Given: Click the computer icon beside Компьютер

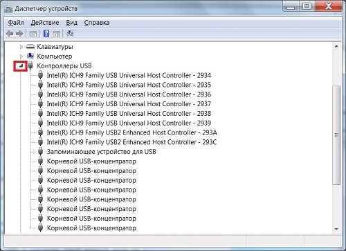Looking at the screenshot, I should point(30,56).
